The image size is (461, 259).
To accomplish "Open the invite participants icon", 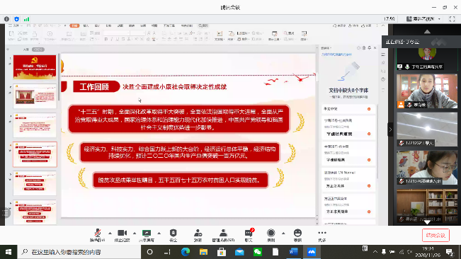I will point(198,235).
